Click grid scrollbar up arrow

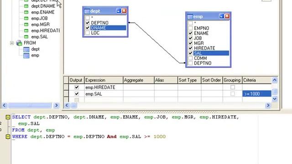[275, 80]
